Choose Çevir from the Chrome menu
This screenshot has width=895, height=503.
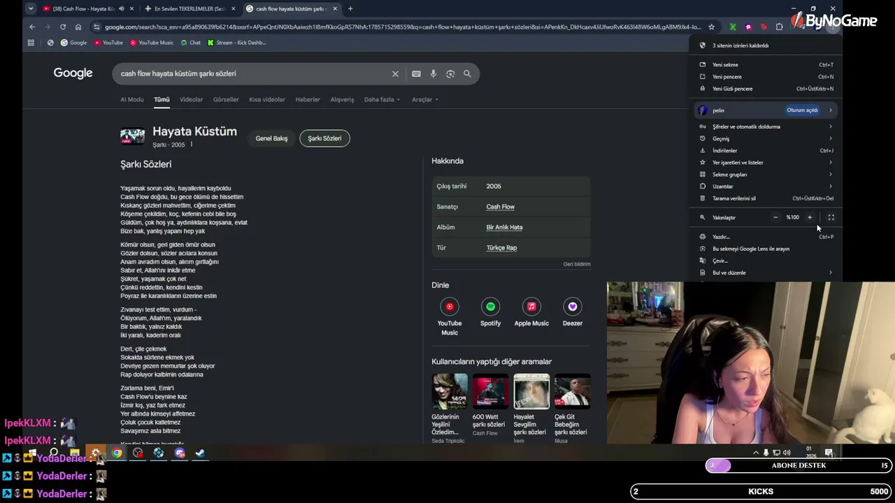tap(766, 261)
